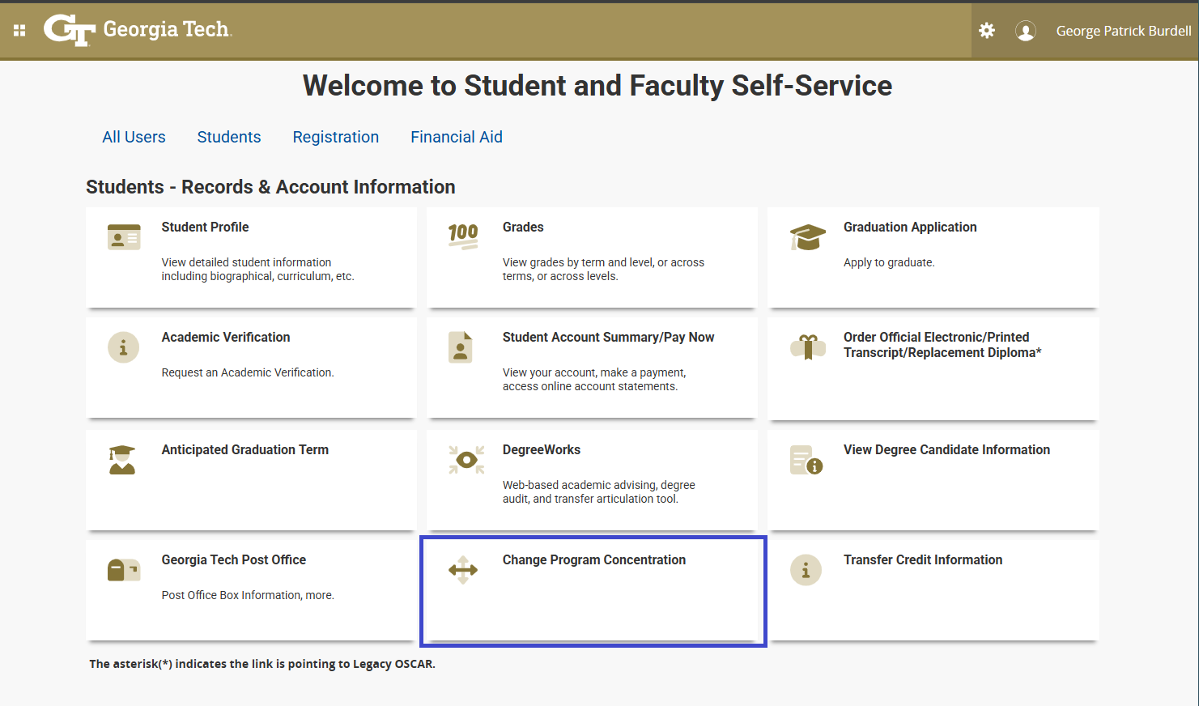Click the Change Program Concentration arrows icon
This screenshot has height=706, width=1199.
(463, 570)
